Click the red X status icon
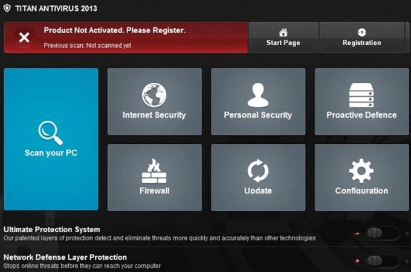Screen dimensions: 411x272 coord(24,37)
